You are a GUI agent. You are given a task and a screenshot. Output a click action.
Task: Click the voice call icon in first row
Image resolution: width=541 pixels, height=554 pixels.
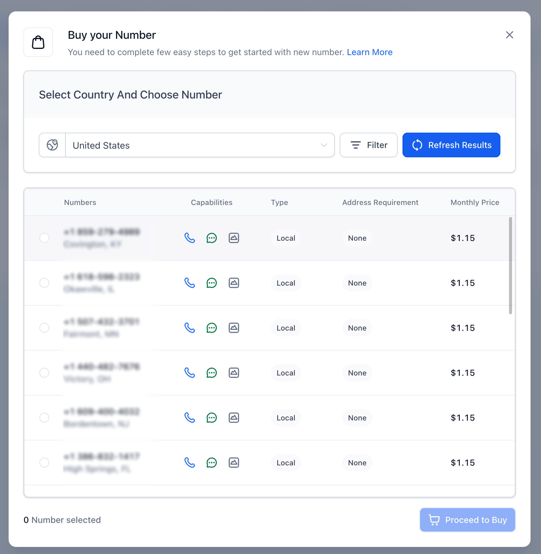(190, 238)
